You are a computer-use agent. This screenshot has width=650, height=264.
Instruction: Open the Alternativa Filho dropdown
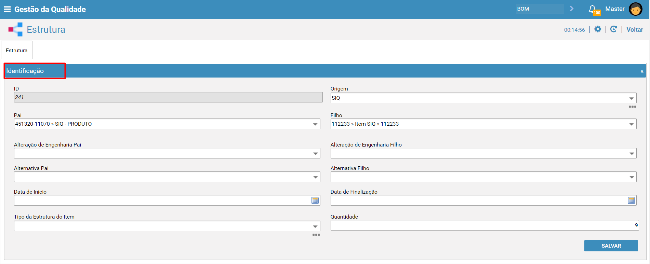click(483, 177)
